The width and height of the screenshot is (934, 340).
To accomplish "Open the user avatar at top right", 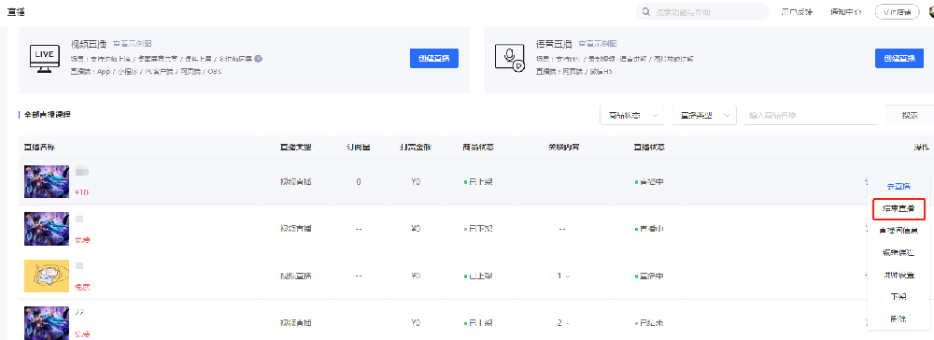I will (x=931, y=11).
